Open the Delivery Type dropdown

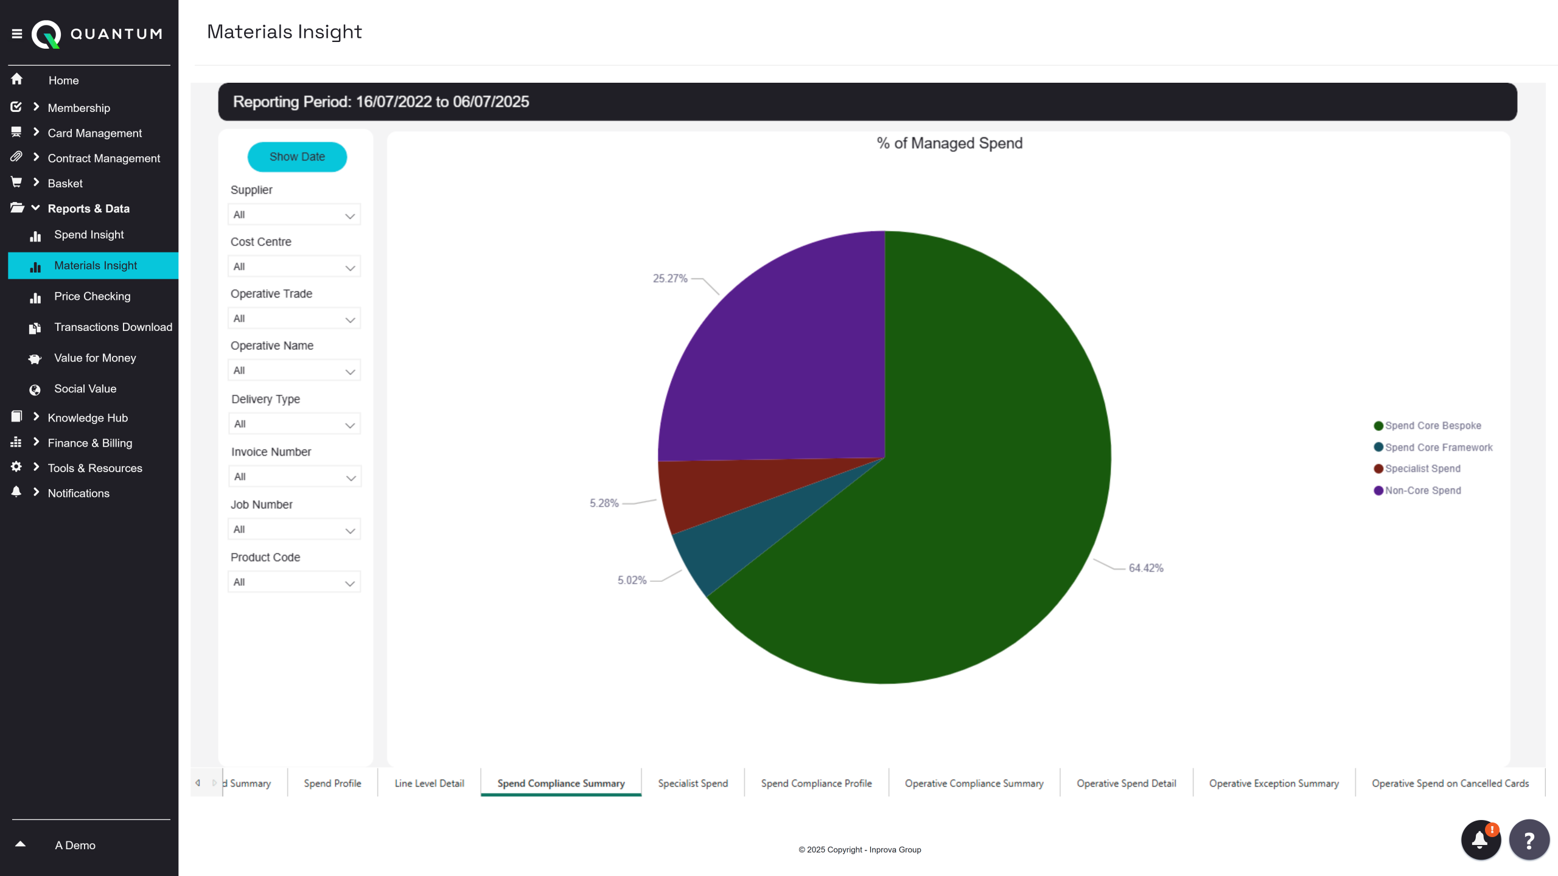294,424
